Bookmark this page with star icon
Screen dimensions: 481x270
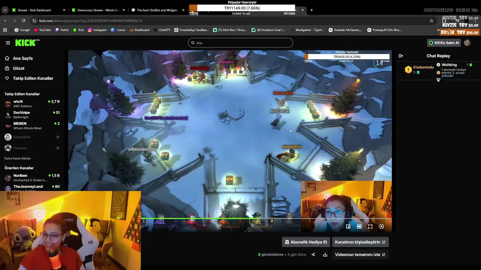(x=431, y=21)
